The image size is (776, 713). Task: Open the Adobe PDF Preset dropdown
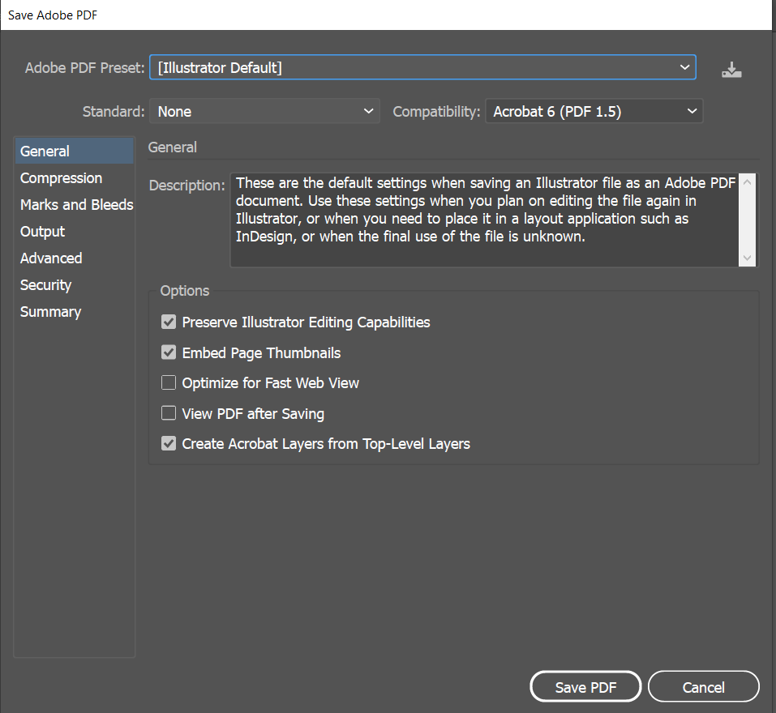click(x=422, y=67)
